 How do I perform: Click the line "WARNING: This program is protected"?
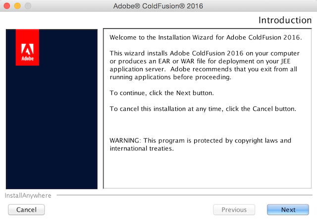[x=200, y=141]
